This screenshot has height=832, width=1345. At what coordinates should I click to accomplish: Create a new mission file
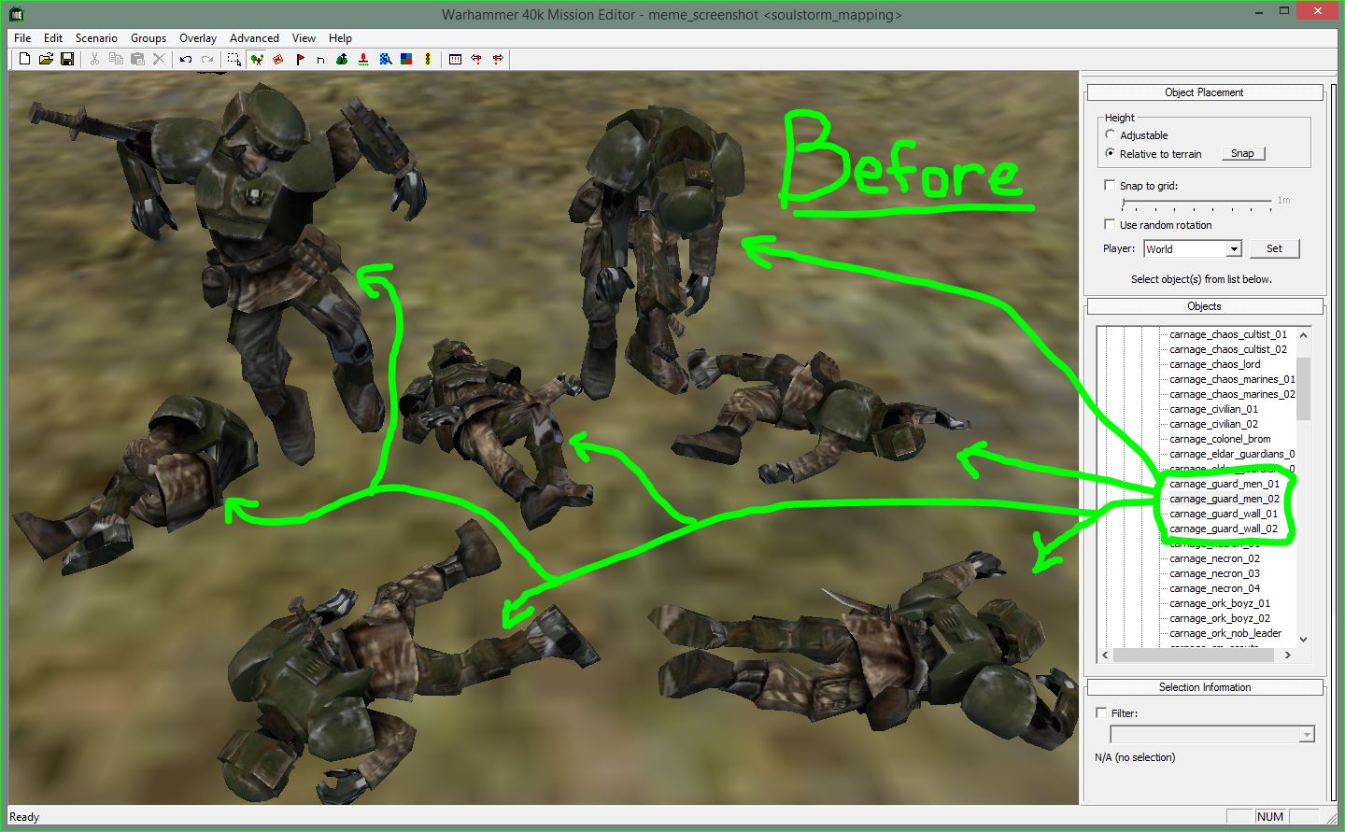click(24, 59)
